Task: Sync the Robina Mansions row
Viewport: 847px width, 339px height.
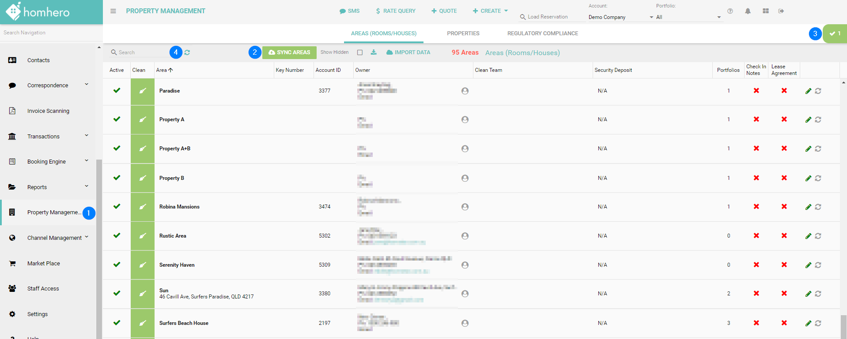Action: click(818, 207)
